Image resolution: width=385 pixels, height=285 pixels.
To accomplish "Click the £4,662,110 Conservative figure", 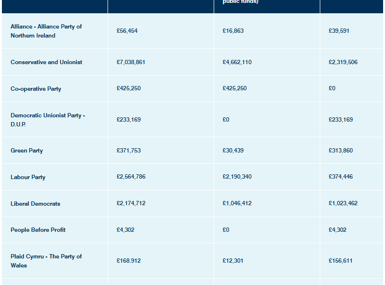I will [237, 62].
